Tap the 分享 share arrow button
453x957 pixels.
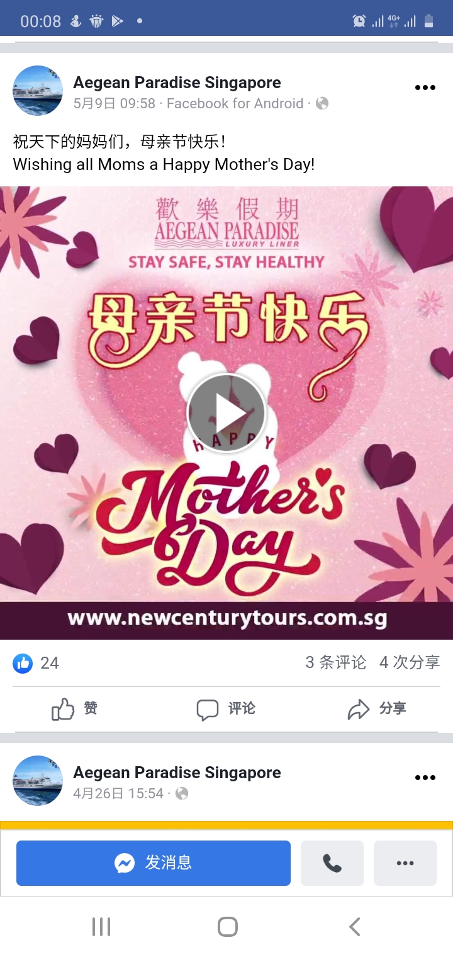(x=377, y=709)
